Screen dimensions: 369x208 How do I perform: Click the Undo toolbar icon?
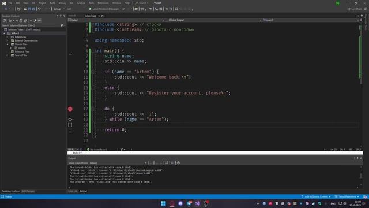click(x=39, y=9)
